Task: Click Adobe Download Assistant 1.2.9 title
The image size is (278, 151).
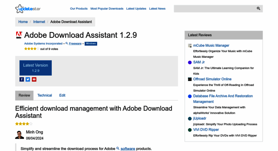Action: pyautogui.click(x=81, y=35)
